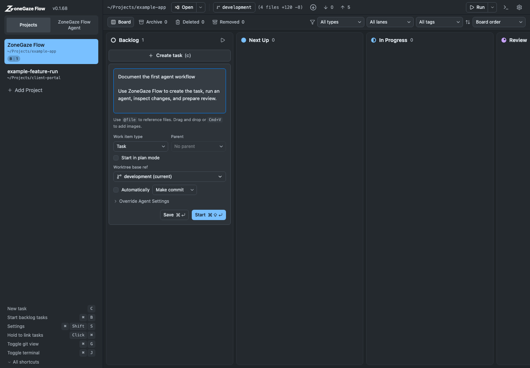530x368 pixels.
Task: Start backlog tasks with play icon
Action: click(x=223, y=40)
